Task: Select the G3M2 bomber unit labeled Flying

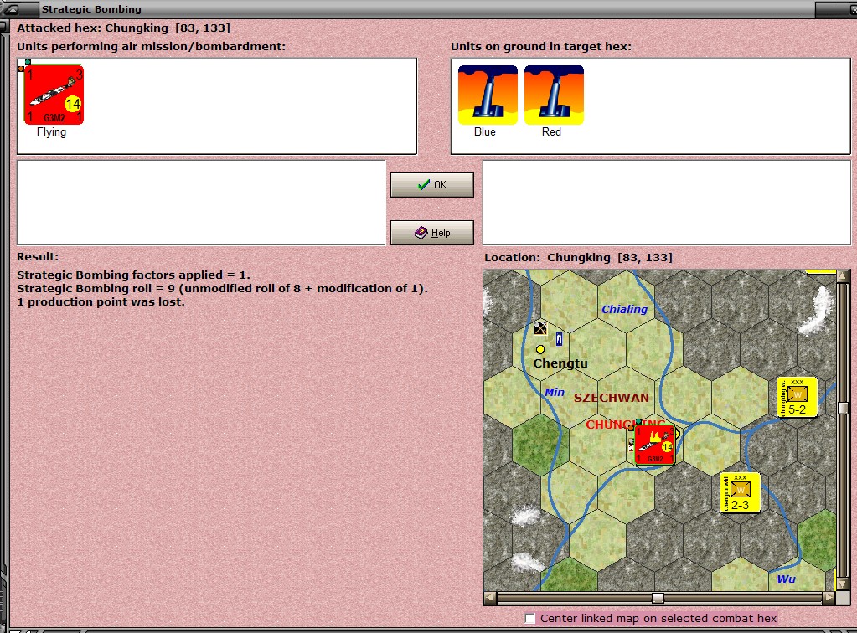Action: [x=54, y=95]
